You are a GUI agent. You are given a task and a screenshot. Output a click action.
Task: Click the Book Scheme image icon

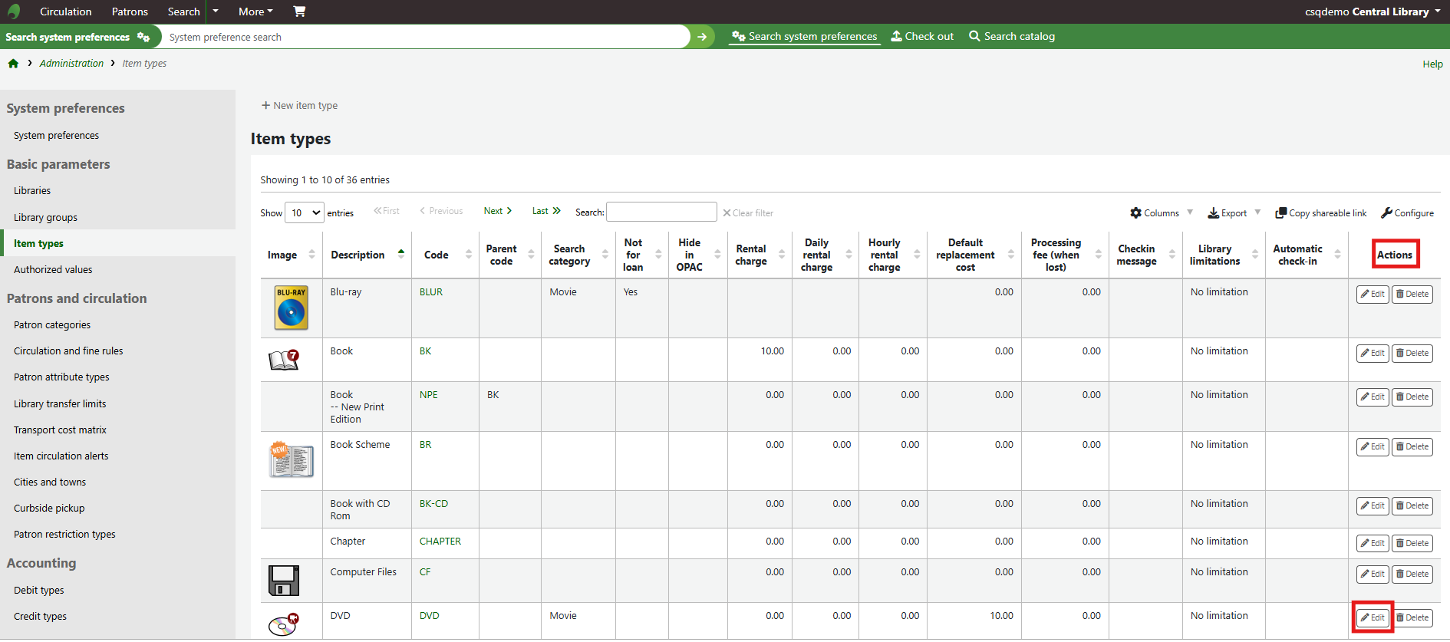tap(291, 460)
